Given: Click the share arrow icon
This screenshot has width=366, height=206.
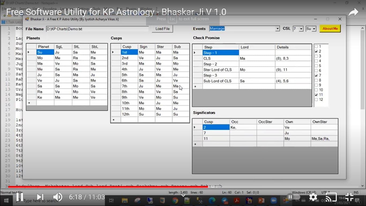Looking at the screenshot, I should pos(353,12).
